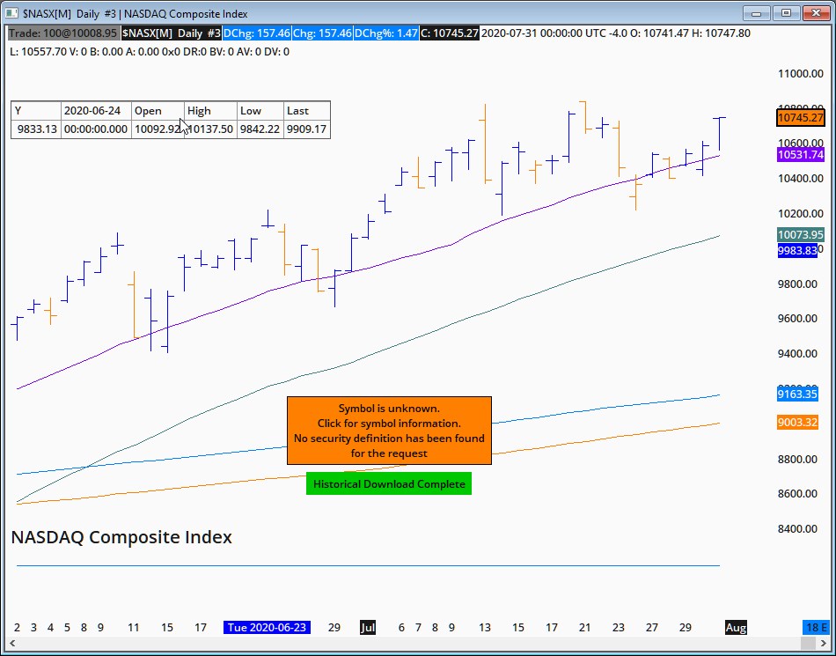836x656 pixels.
Task: Click the 'NASDAQ Composite Index' chart title text
Action: tap(121, 536)
